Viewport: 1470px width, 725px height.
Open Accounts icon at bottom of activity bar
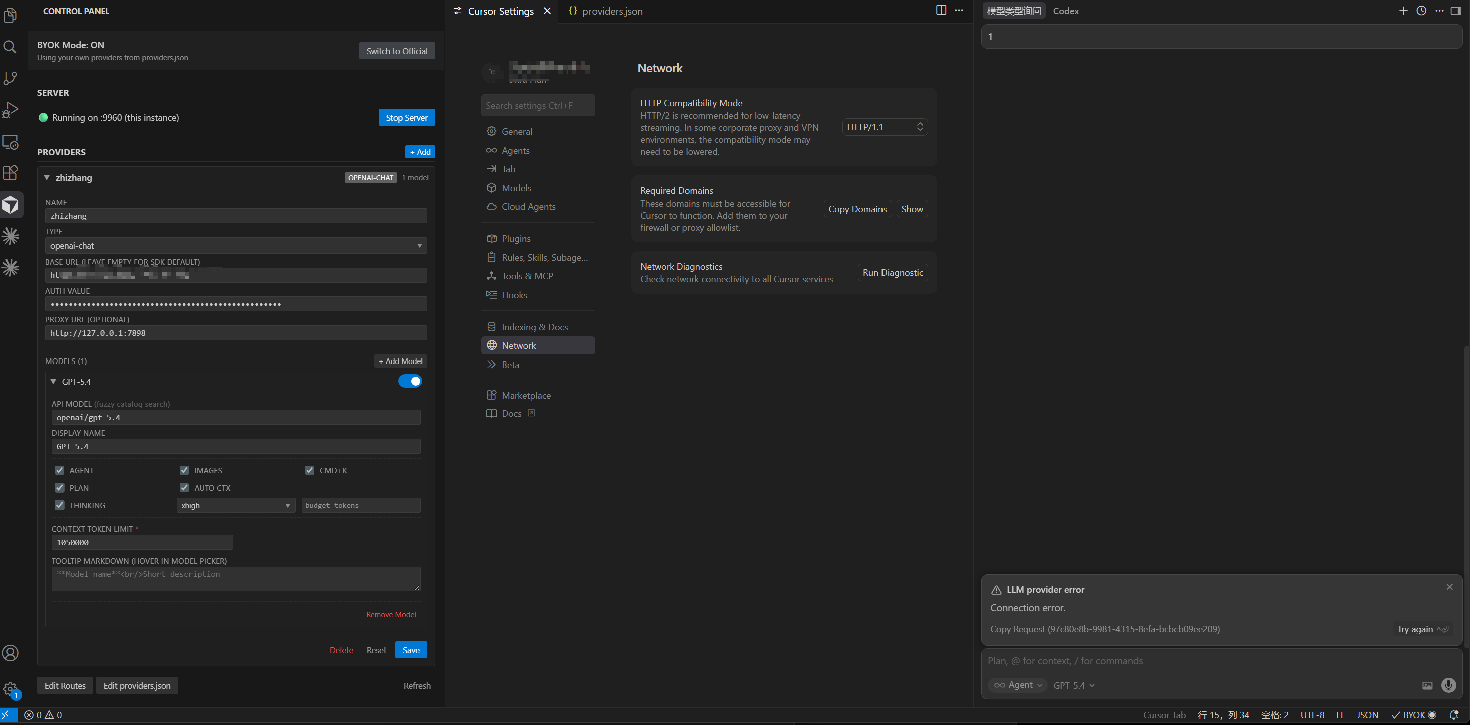coord(11,653)
